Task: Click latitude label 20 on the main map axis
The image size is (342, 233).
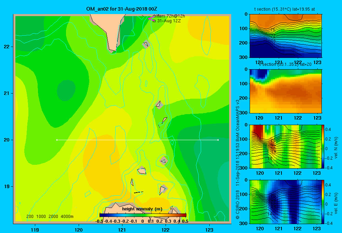Action: point(6,140)
